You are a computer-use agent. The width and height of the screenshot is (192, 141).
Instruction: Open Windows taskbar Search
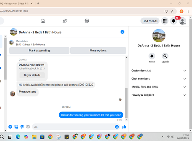click(2, 137)
